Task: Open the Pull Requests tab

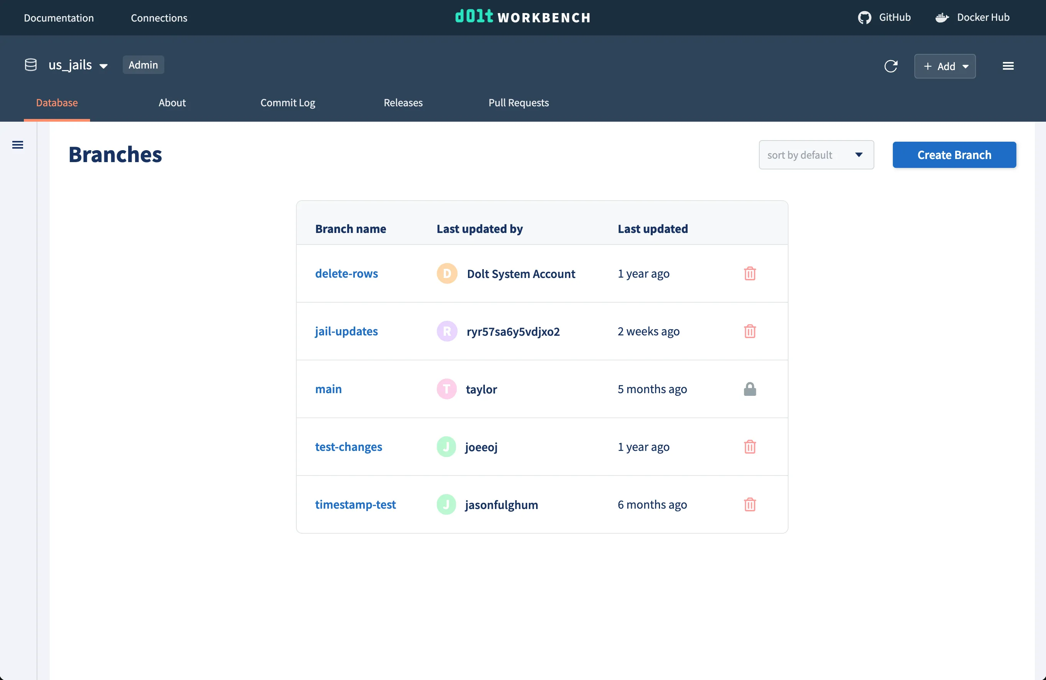Action: [x=518, y=102]
